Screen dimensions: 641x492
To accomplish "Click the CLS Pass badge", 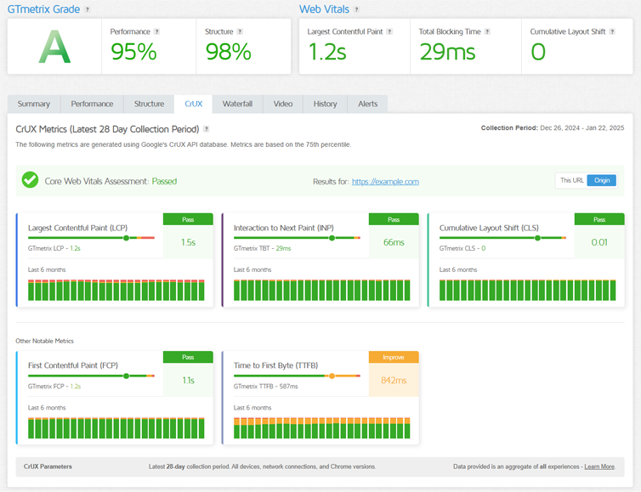I will (599, 219).
